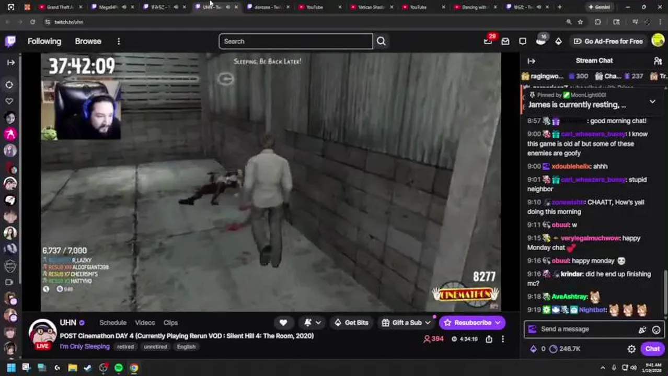Click the Gemini button in browser
The height and width of the screenshot is (376, 668).
point(599,7)
